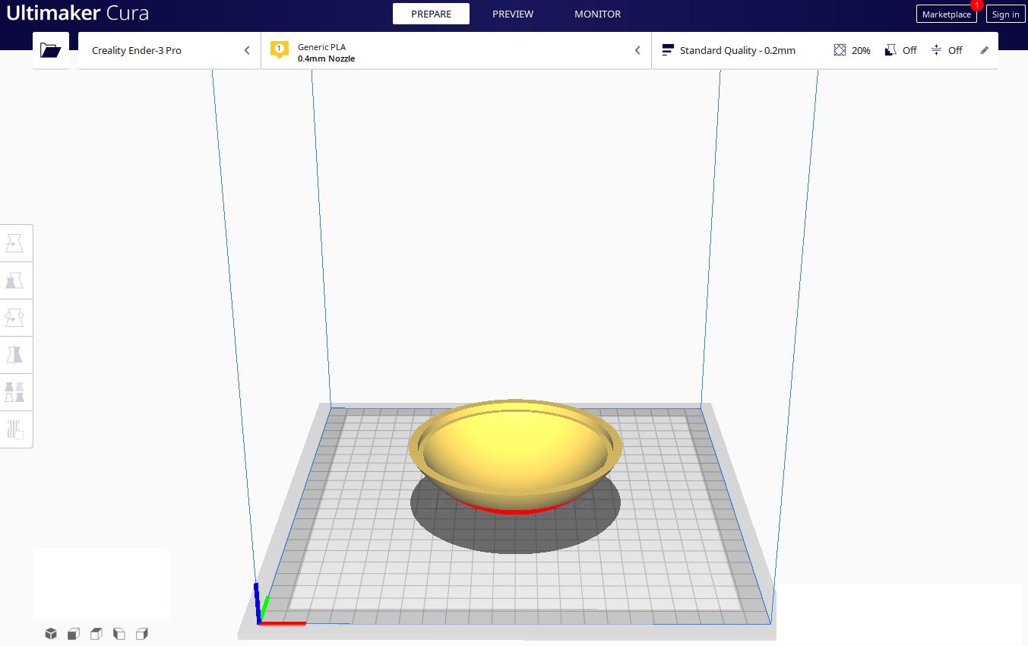Image resolution: width=1028 pixels, height=646 pixels.
Task: Click the Ultimaker Cura logo
Action: tap(77, 13)
